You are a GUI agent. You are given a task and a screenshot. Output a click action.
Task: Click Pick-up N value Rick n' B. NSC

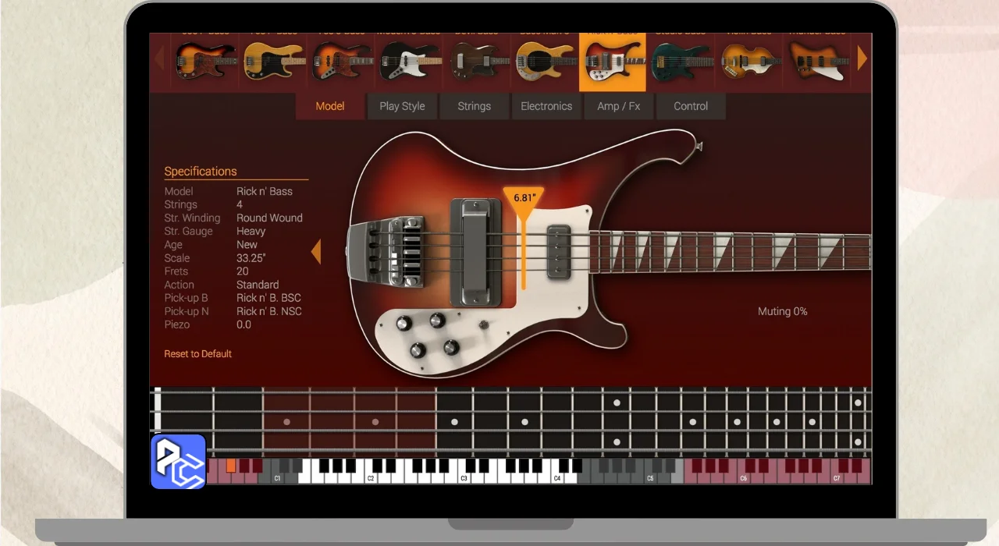click(x=269, y=311)
